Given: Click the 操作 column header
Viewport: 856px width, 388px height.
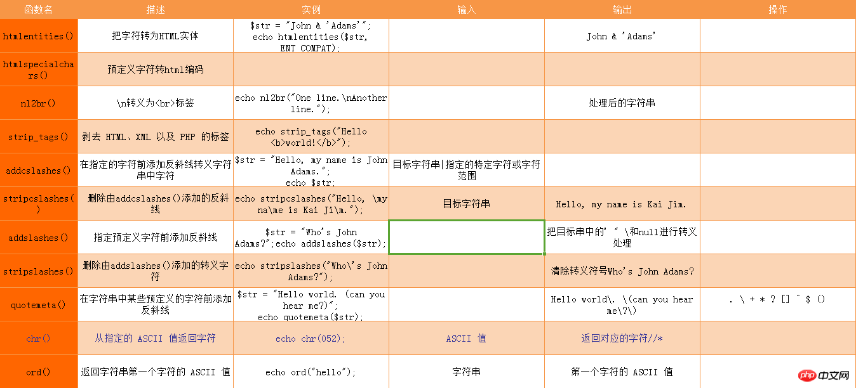Looking at the screenshot, I should 778,10.
